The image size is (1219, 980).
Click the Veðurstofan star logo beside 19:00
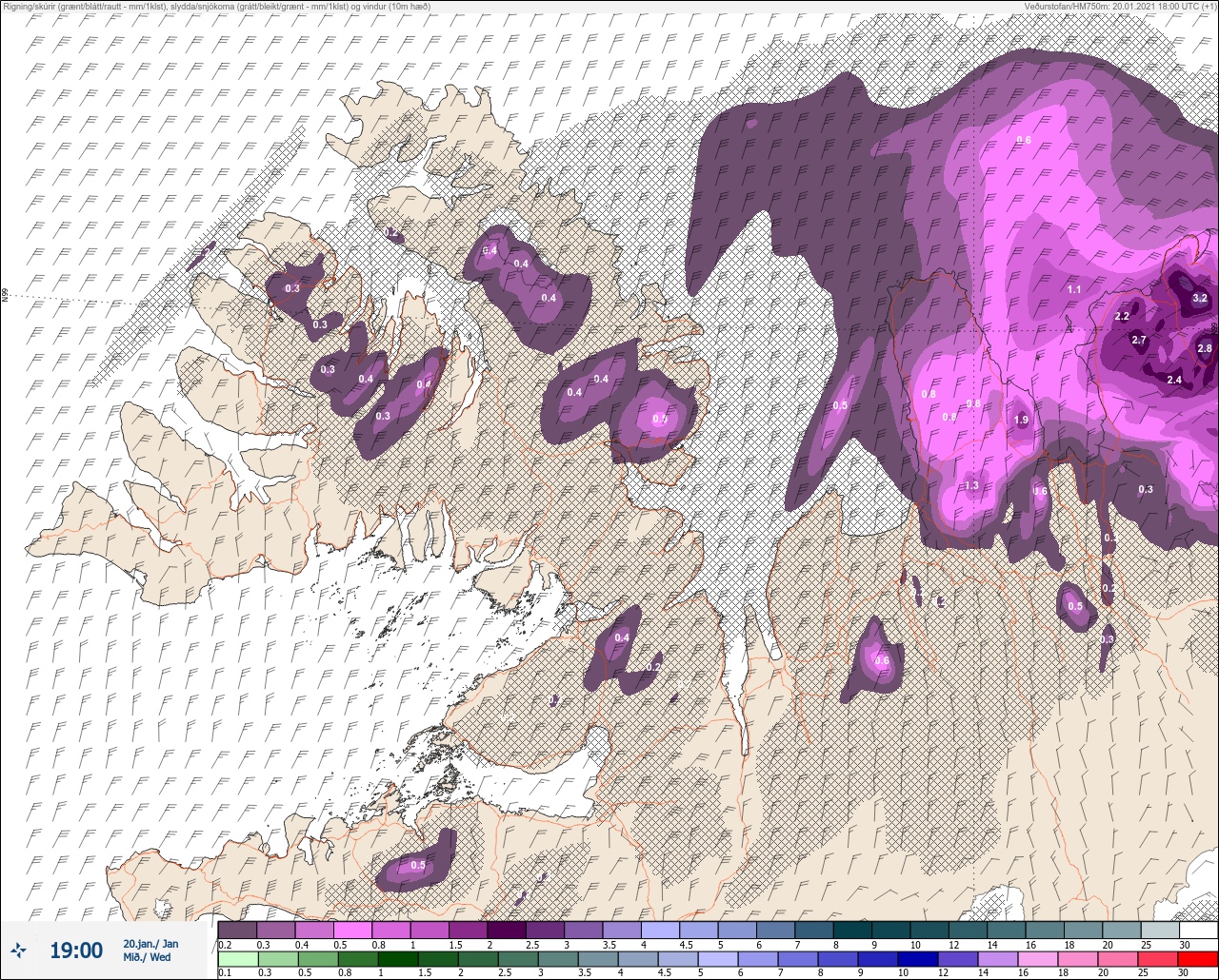19,950
